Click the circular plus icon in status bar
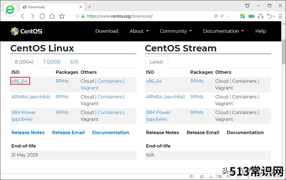 tap(192, 177)
